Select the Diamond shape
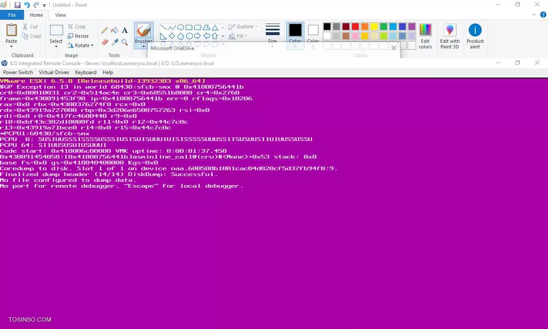548x329 pixels. click(172, 36)
